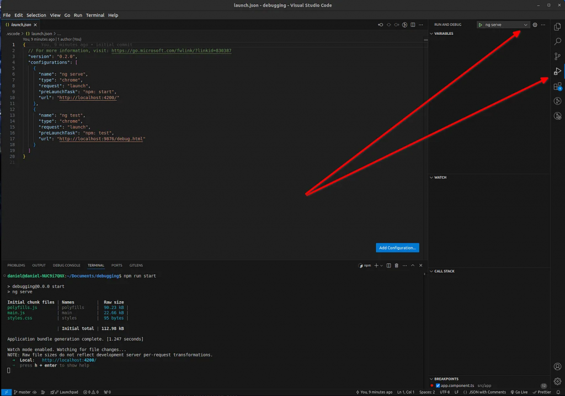
Task: Click the Add Configuration button
Action: pyautogui.click(x=397, y=248)
